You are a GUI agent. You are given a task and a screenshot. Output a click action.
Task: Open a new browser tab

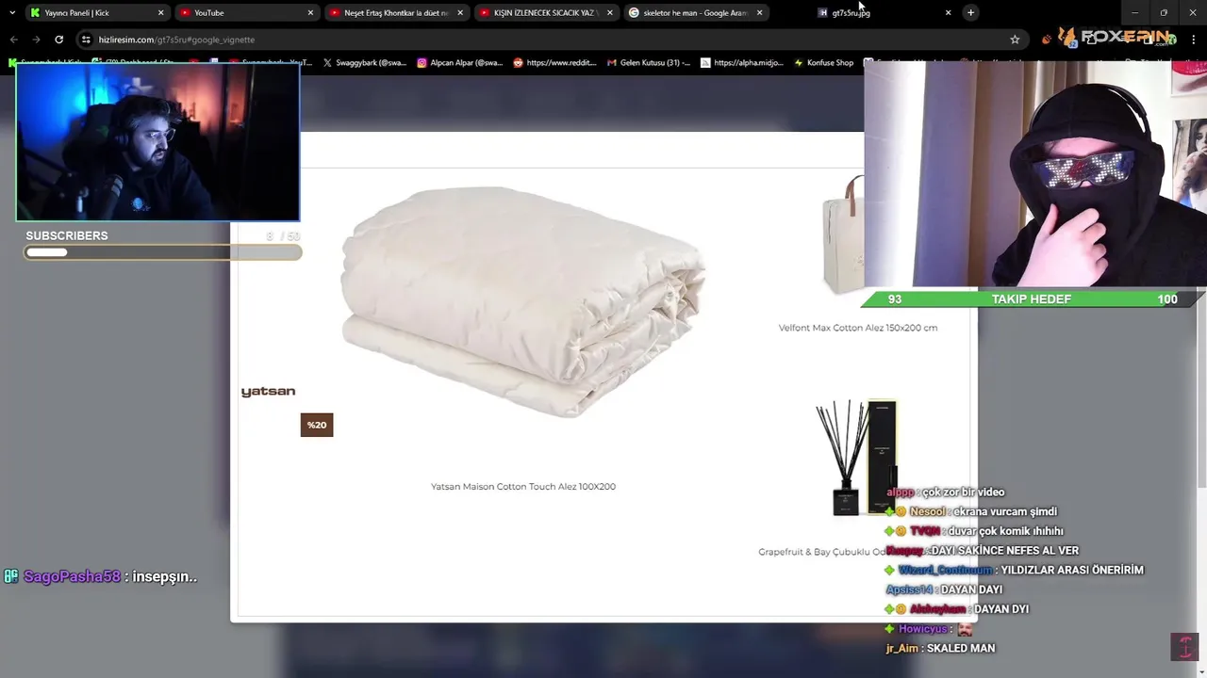pos(970,13)
